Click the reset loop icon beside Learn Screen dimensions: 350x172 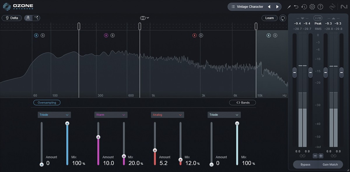(x=283, y=18)
